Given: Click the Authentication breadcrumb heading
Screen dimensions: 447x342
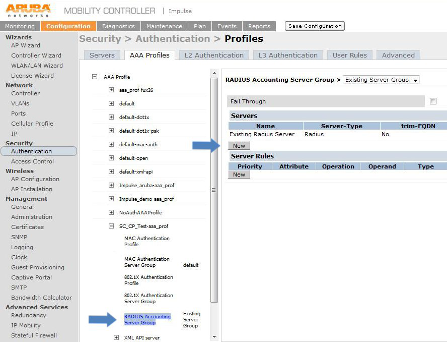Looking at the screenshot, I should pos(173,38).
